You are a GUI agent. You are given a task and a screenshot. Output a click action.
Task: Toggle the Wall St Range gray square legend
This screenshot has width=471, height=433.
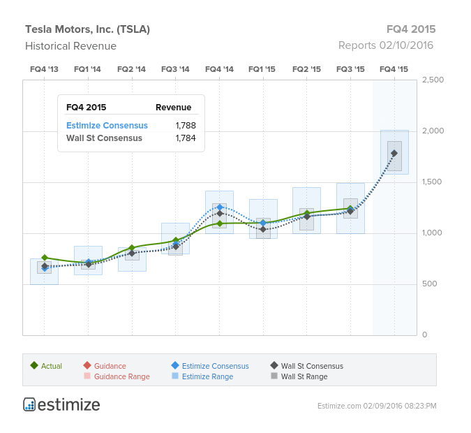[x=274, y=376]
